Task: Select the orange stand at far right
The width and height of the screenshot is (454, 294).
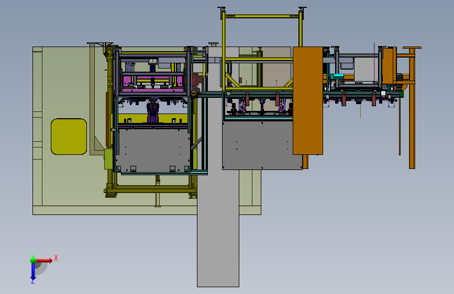Action: pos(412,108)
